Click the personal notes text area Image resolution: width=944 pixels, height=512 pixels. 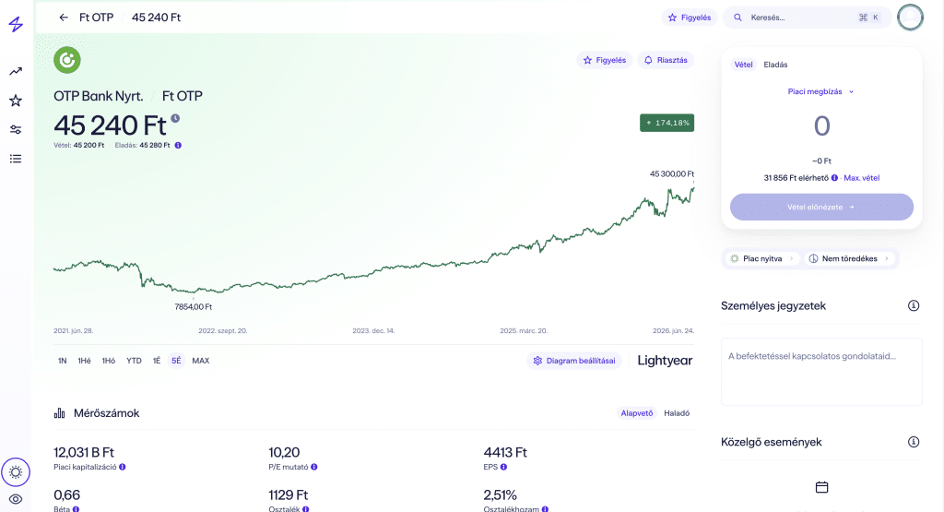821,372
